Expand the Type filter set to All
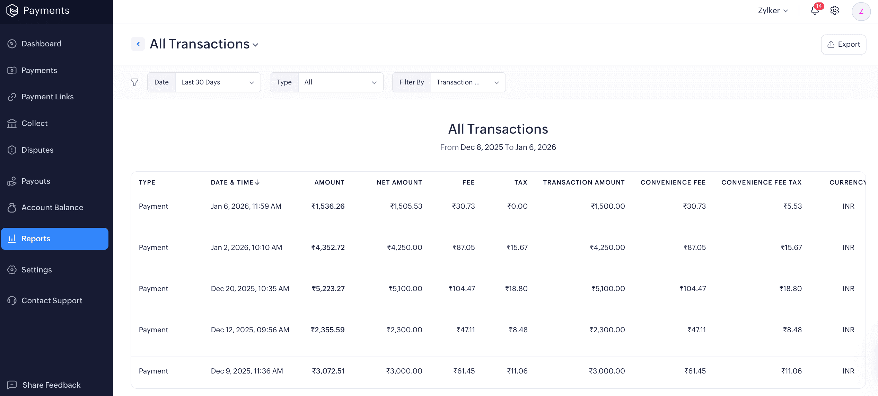The width and height of the screenshot is (878, 396). coord(341,82)
